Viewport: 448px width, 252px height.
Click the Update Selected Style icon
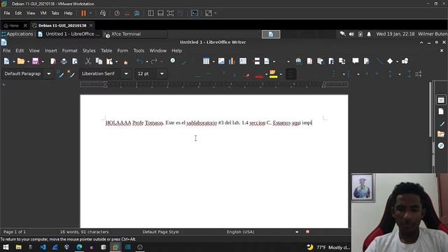[60, 73]
